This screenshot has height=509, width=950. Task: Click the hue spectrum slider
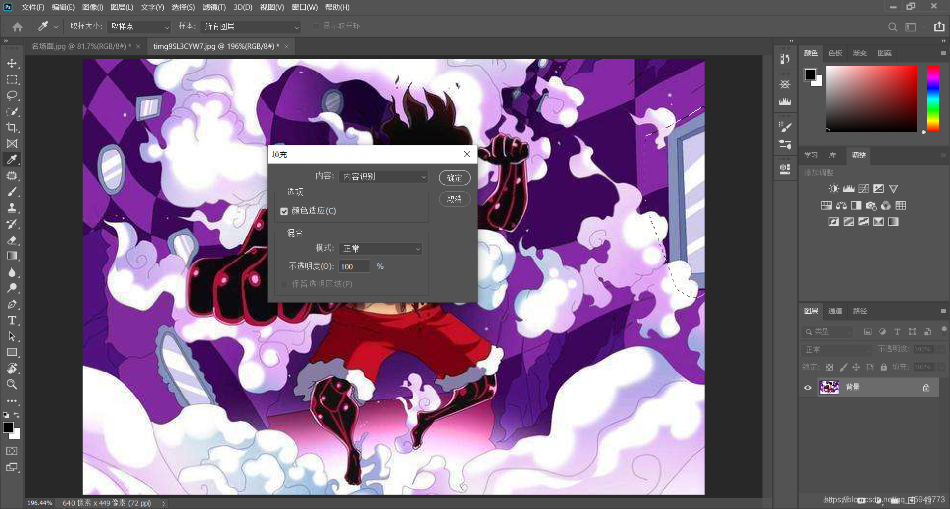tap(933, 99)
